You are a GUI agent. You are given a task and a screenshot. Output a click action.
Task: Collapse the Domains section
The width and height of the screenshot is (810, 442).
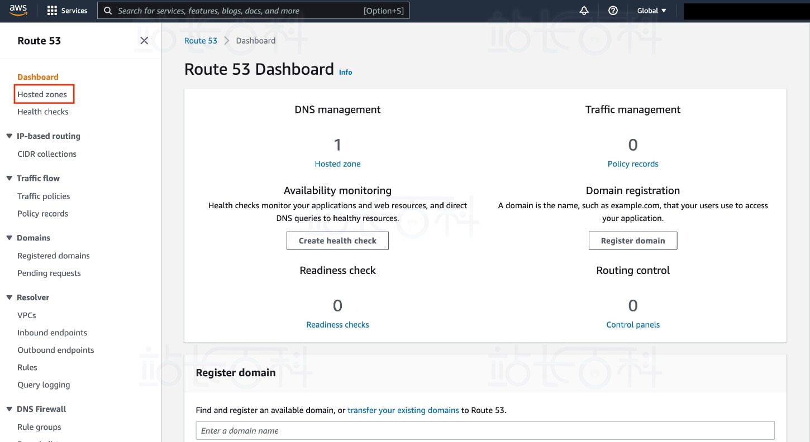9,238
